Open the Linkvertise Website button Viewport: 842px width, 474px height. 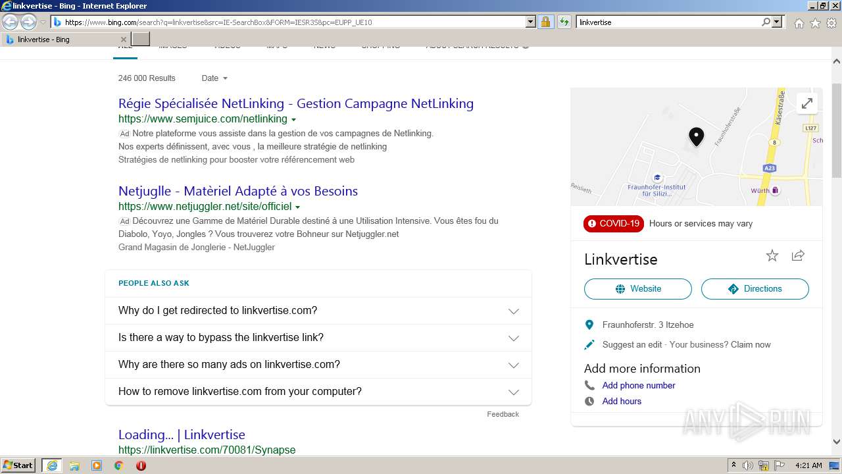(x=638, y=289)
